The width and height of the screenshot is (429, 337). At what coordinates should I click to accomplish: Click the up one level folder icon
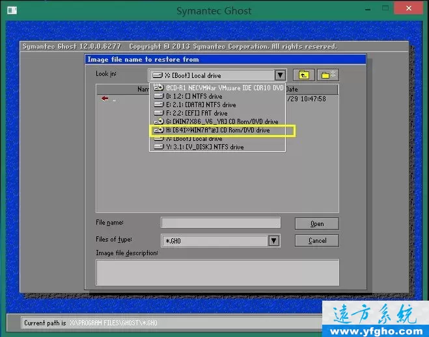pyautogui.click(x=303, y=75)
